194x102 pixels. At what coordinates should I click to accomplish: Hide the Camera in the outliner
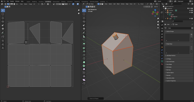pyautogui.click(x=189, y=10)
